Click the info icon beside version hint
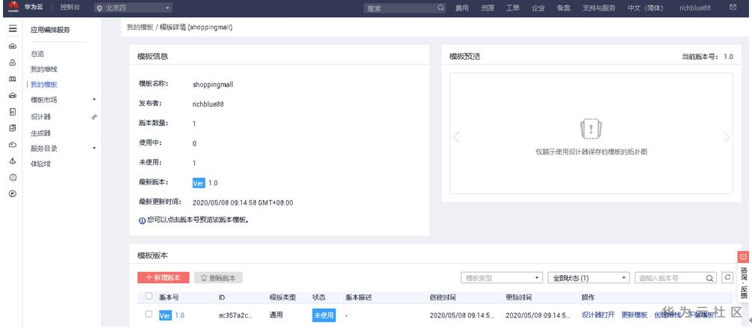This screenshot has height=331, width=752. pos(142,220)
